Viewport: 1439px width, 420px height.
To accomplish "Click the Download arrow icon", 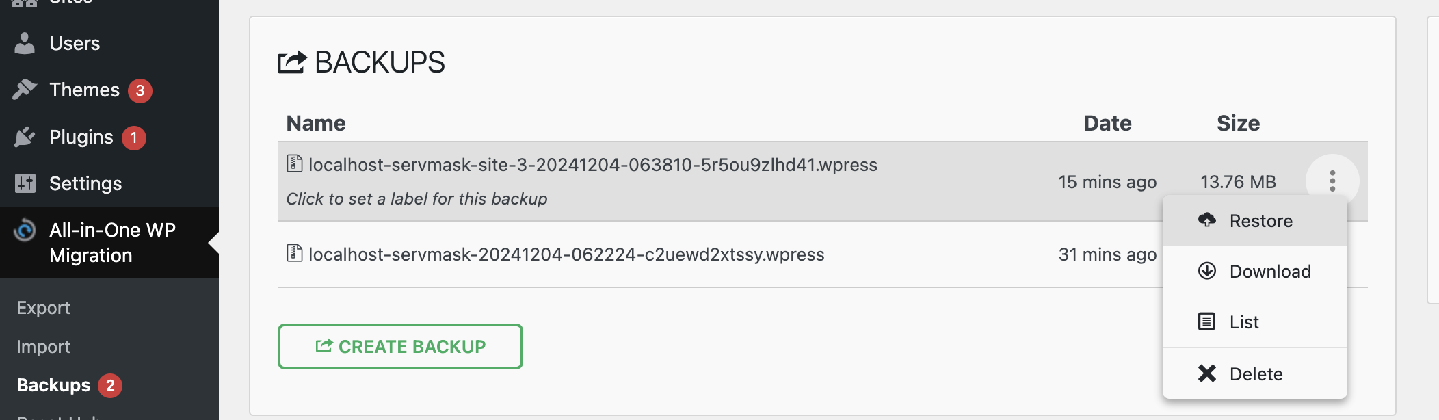I will (1207, 271).
